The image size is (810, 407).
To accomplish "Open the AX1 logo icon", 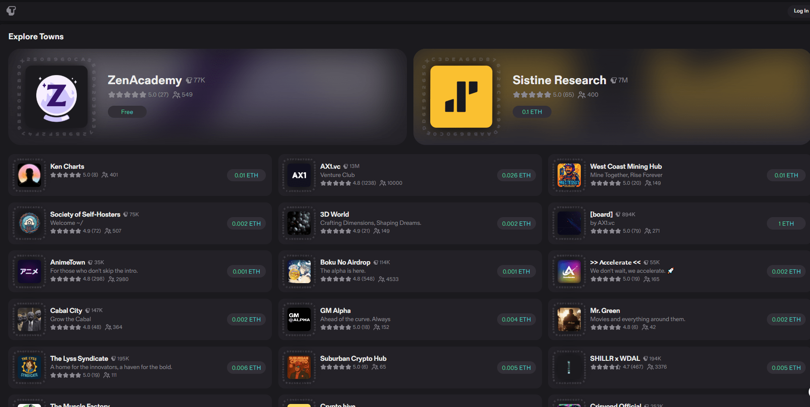I will (299, 175).
